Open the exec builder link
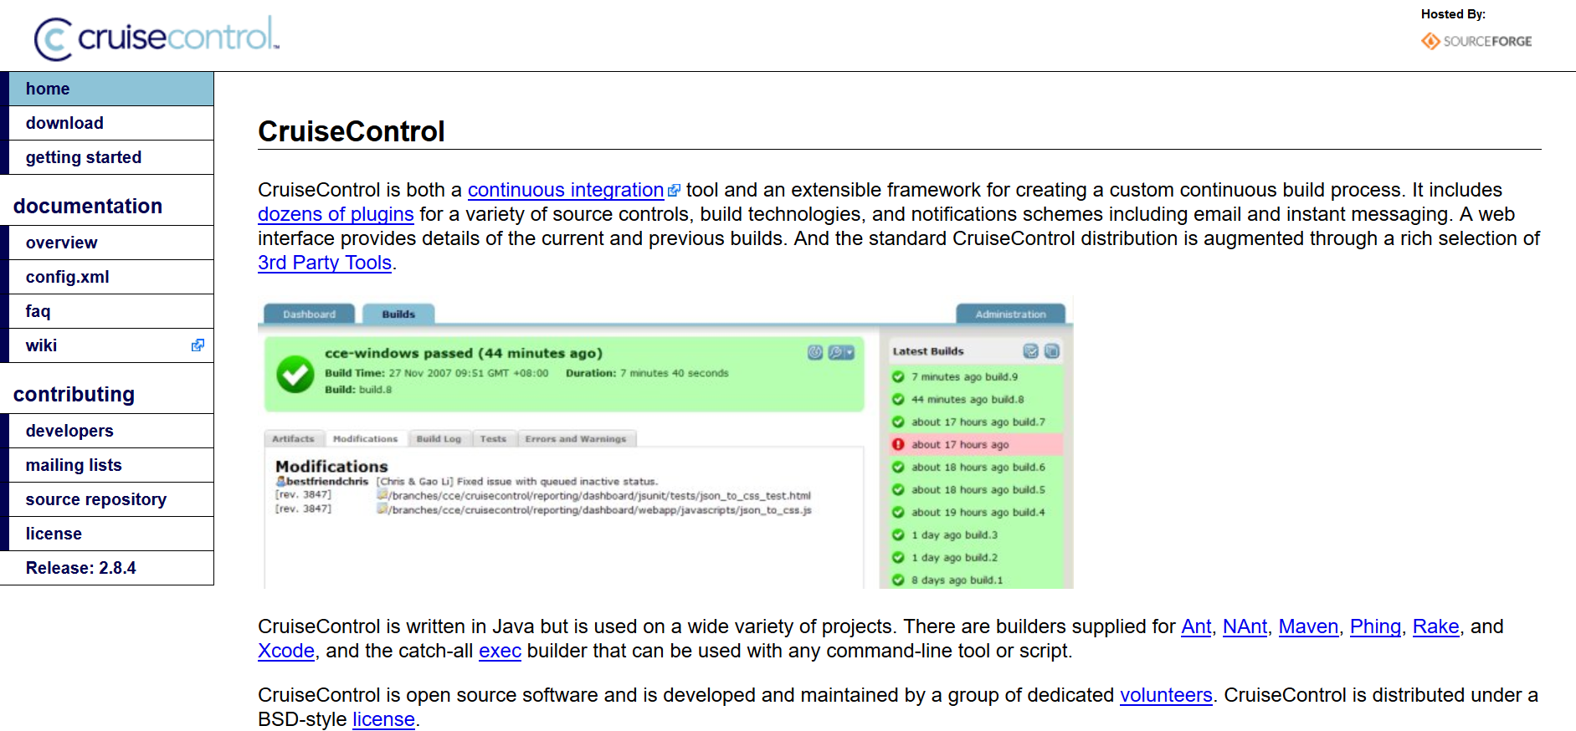Image resolution: width=1576 pixels, height=731 pixels. tap(500, 652)
